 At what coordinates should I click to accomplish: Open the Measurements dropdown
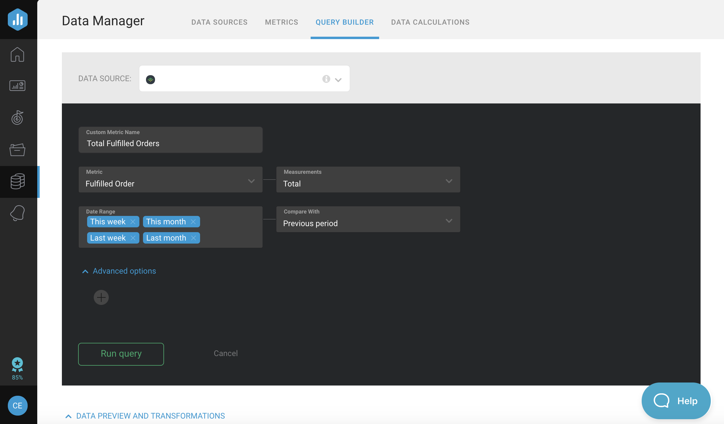[x=368, y=180]
